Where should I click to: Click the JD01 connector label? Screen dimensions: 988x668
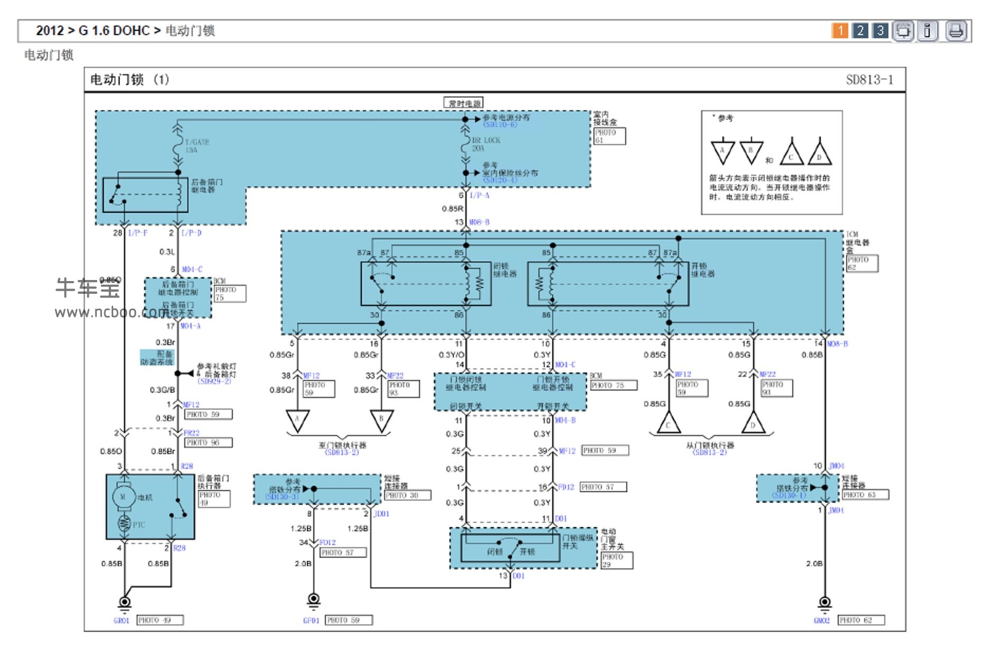pos(381,514)
